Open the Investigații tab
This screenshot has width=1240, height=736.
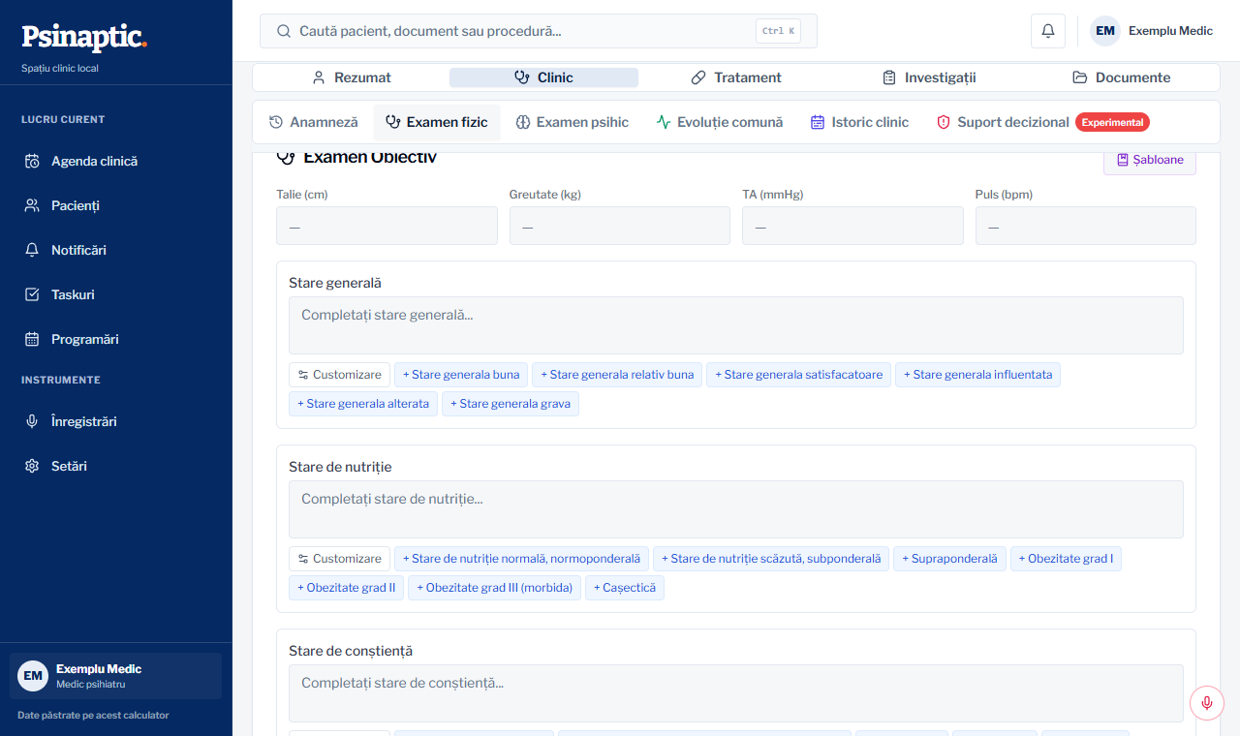tap(929, 77)
